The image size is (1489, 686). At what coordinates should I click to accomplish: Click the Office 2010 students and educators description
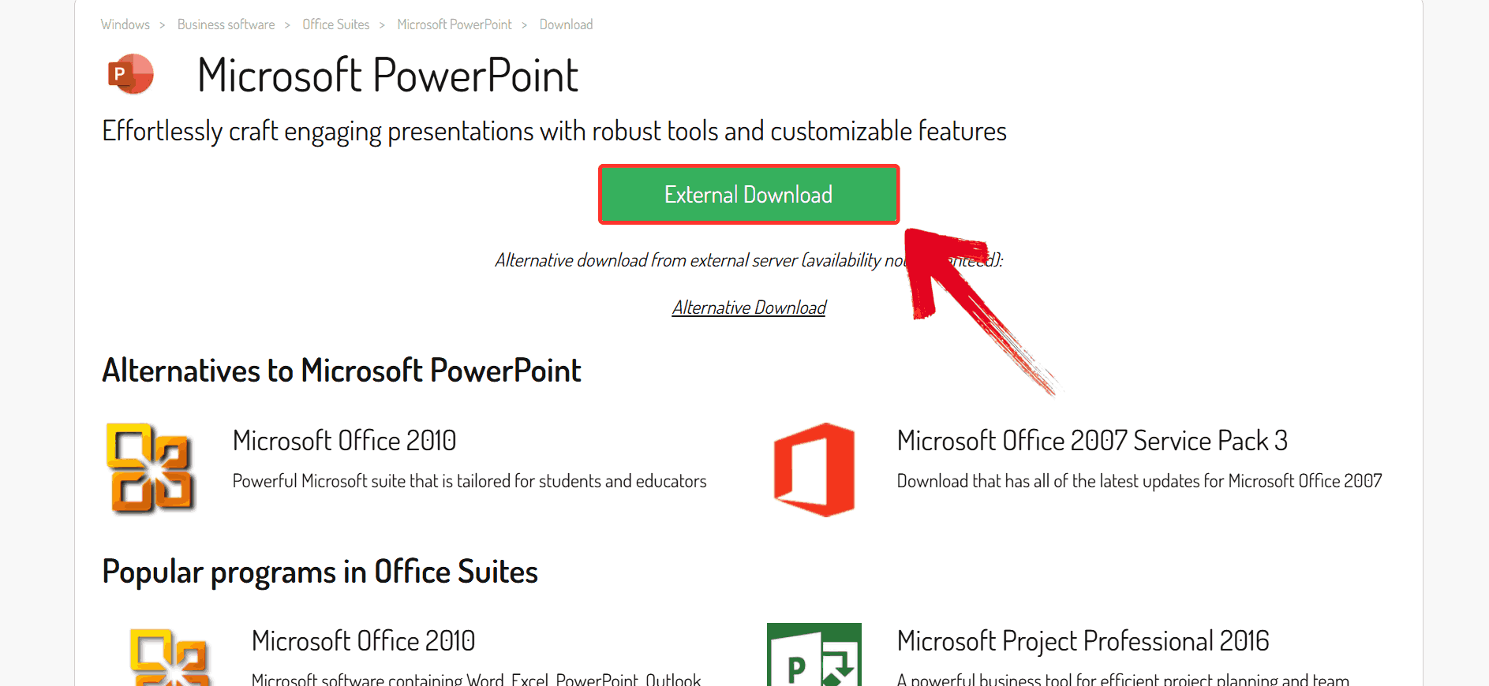tap(470, 481)
